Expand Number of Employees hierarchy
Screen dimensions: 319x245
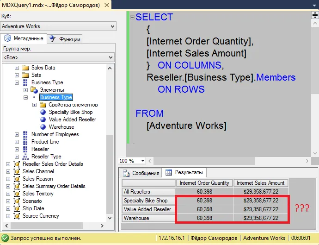click(17, 134)
